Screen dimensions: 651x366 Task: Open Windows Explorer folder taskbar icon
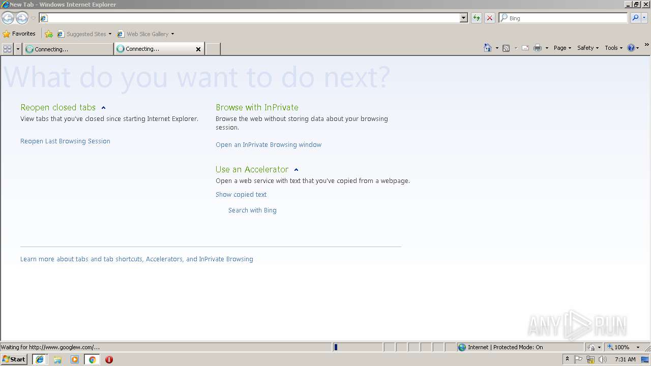coord(57,359)
